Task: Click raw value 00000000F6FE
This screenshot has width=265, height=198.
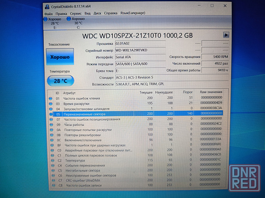Action: click(211, 144)
